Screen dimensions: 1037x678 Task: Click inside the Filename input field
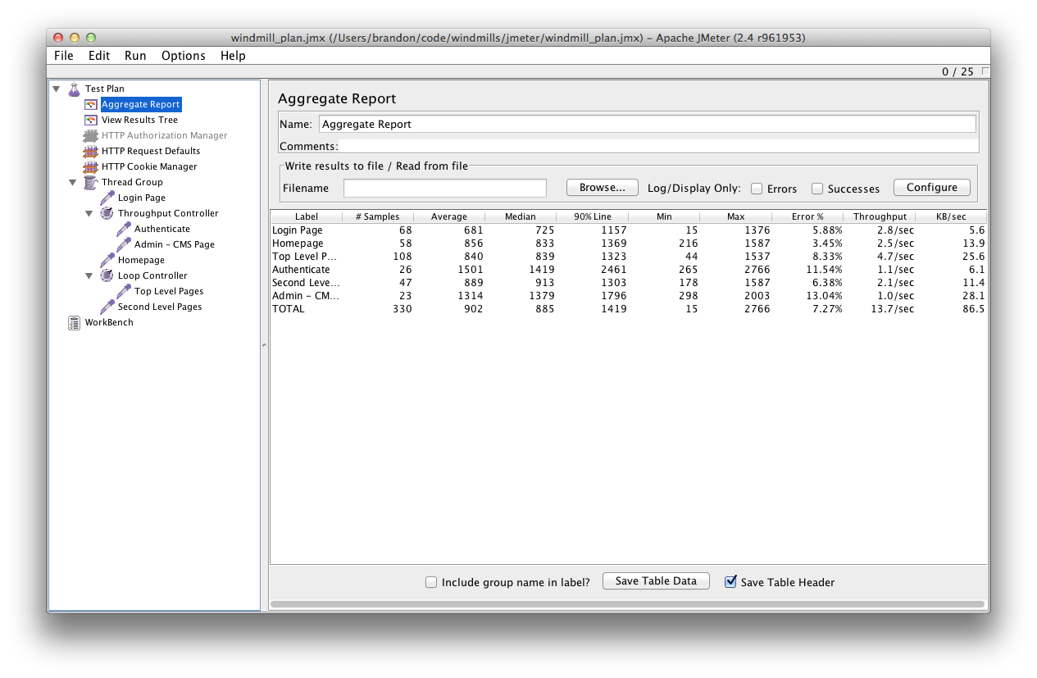tap(444, 188)
